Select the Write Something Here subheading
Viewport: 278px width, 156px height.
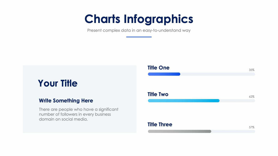[66, 101]
